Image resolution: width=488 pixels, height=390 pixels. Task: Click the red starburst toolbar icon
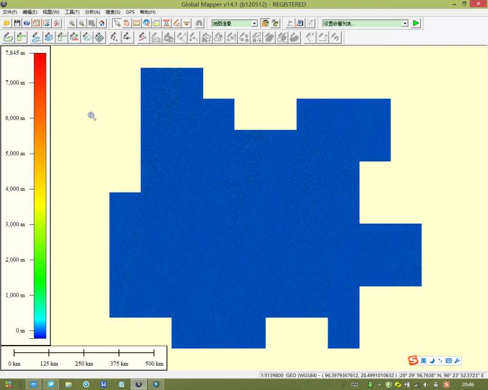point(57,23)
